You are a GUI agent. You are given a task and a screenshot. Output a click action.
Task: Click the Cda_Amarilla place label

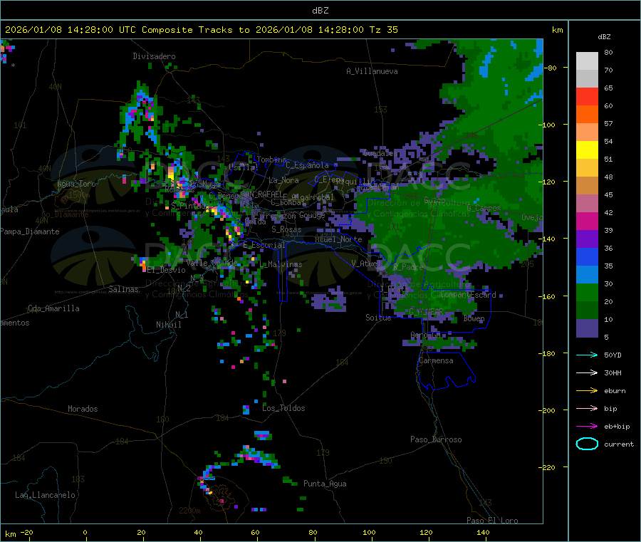(53, 308)
